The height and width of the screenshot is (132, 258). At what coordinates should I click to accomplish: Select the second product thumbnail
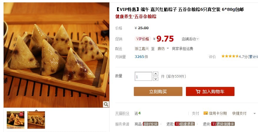coord(36,120)
